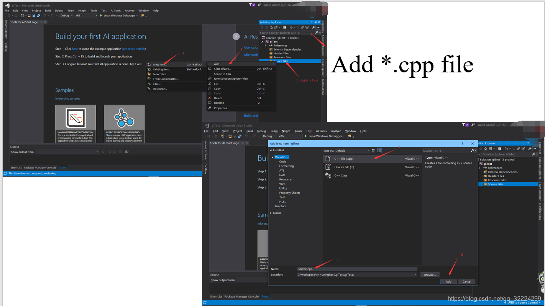Click the Browse button for Location
This screenshot has height=306, width=545.
pos(430,275)
